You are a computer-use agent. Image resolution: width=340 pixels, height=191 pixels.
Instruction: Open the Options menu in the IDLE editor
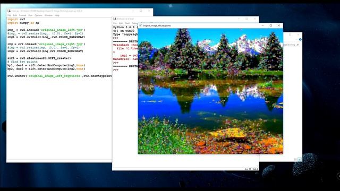(x=38, y=15)
